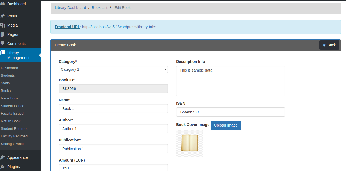
Task: Focus the Amount (EUR) field
Action: 113,168
